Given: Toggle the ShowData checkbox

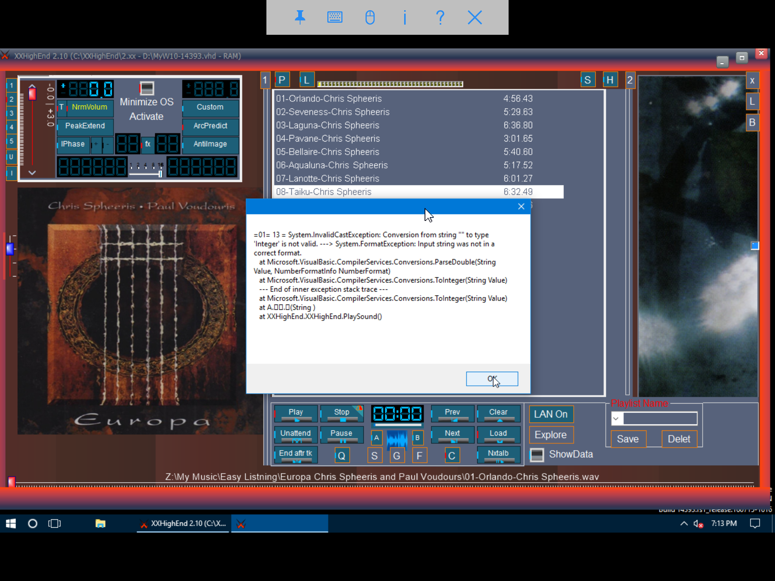Looking at the screenshot, I should (537, 455).
